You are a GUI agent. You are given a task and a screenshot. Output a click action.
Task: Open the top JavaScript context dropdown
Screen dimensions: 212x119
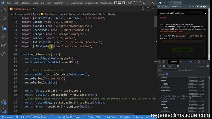coord(171,66)
